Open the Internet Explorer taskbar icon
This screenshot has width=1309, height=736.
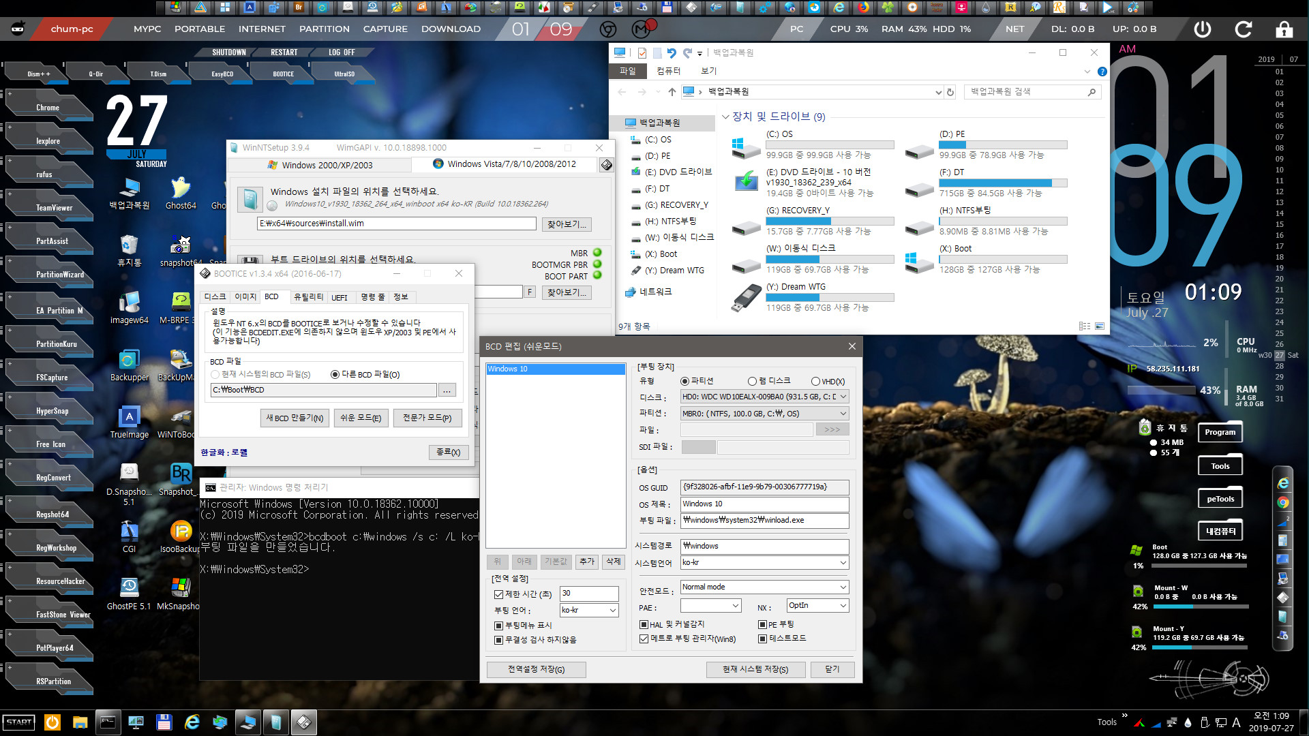coord(192,722)
